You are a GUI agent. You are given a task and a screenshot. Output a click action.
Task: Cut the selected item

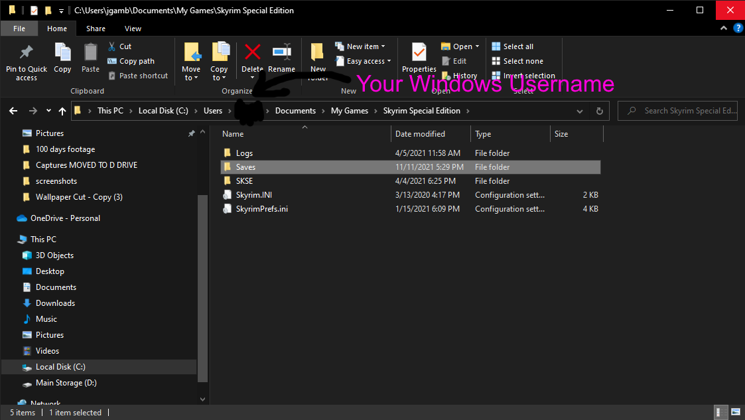point(119,46)
